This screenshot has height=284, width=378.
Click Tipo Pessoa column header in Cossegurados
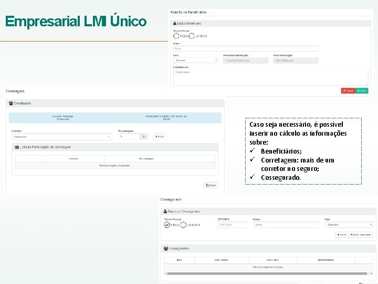[222, 260]
